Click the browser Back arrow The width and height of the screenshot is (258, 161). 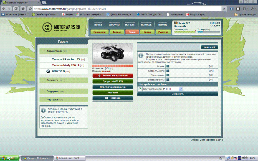click(4, 9)
